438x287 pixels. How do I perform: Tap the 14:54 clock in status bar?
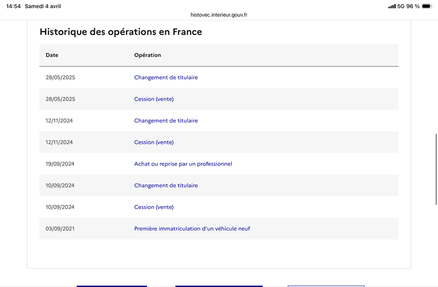13,6
